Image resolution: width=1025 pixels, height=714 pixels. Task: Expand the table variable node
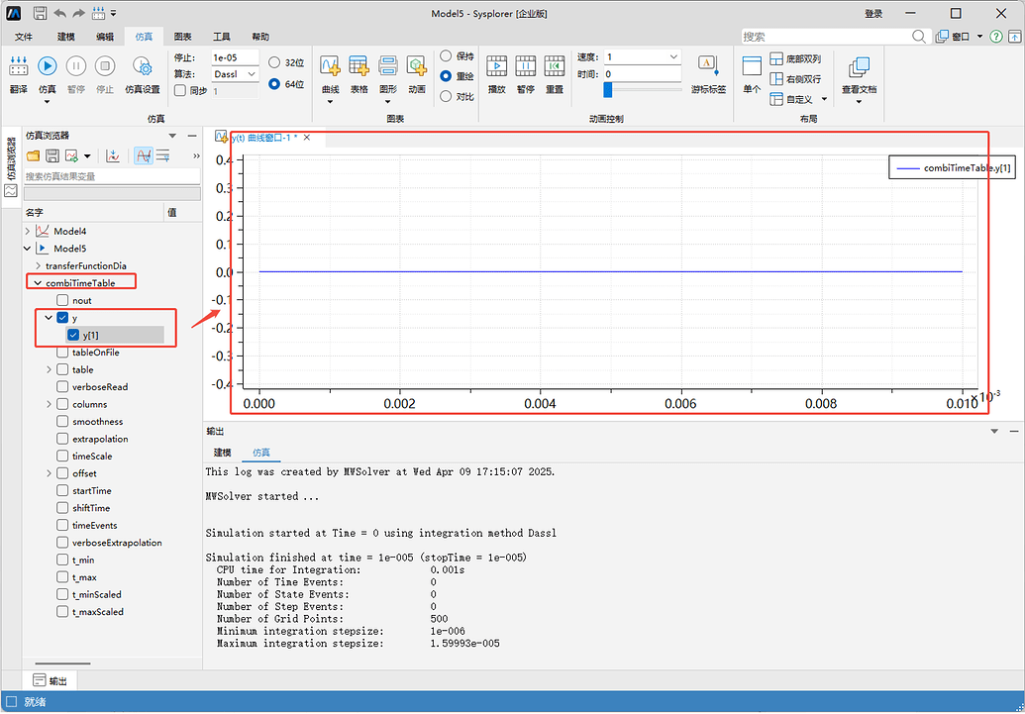(x=50, y=369)
